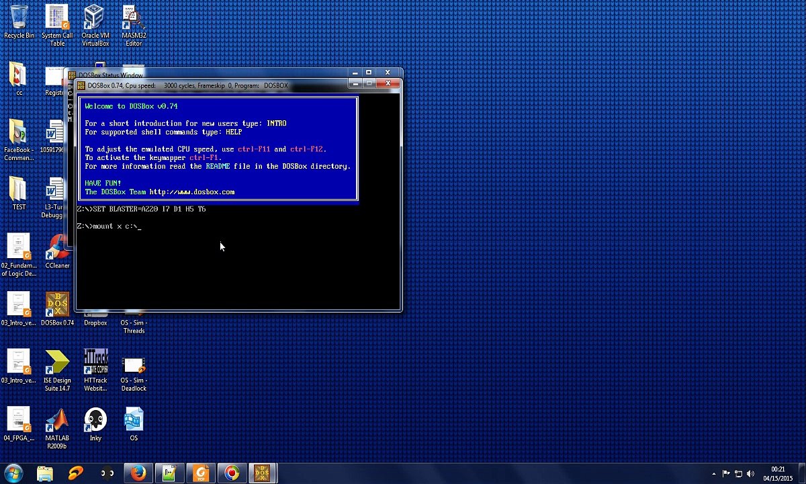Open network status tray icon

(x=738, y=474)
